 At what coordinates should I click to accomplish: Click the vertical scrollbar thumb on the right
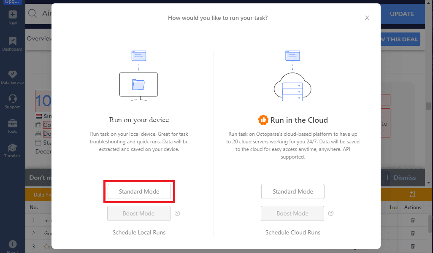pos(429,106)
